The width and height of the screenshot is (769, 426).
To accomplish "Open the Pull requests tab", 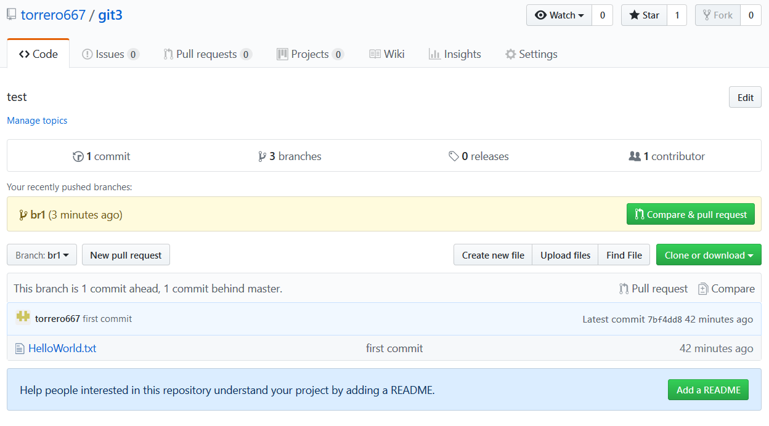I will click(x=207, y=54).
